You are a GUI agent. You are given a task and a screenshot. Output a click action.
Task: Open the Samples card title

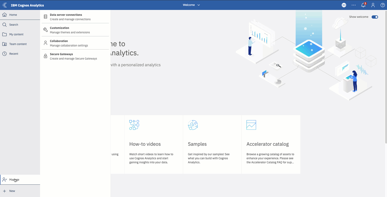(x=197, y=144)
